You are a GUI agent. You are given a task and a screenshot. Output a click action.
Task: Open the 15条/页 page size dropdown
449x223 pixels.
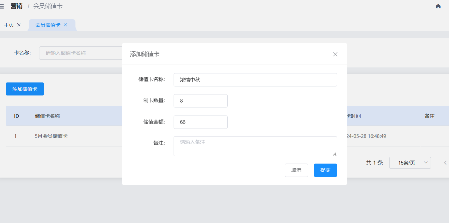click(410, 163)
